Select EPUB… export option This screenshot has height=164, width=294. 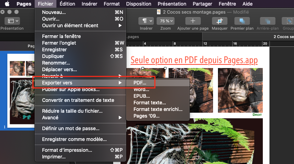[x=158, y=96]
